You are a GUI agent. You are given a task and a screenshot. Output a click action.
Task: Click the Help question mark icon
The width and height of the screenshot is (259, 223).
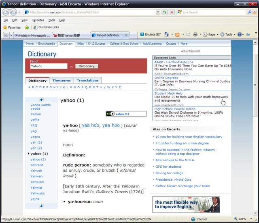tap(239, 34)
